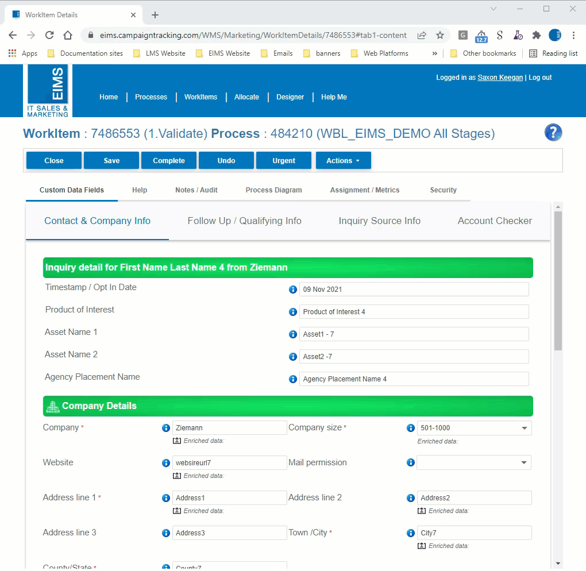Click info icon beside Address line 2 field
586x571 pixels.
pos(411,498)
